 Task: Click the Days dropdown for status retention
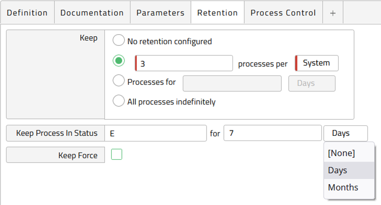(345, 133)
